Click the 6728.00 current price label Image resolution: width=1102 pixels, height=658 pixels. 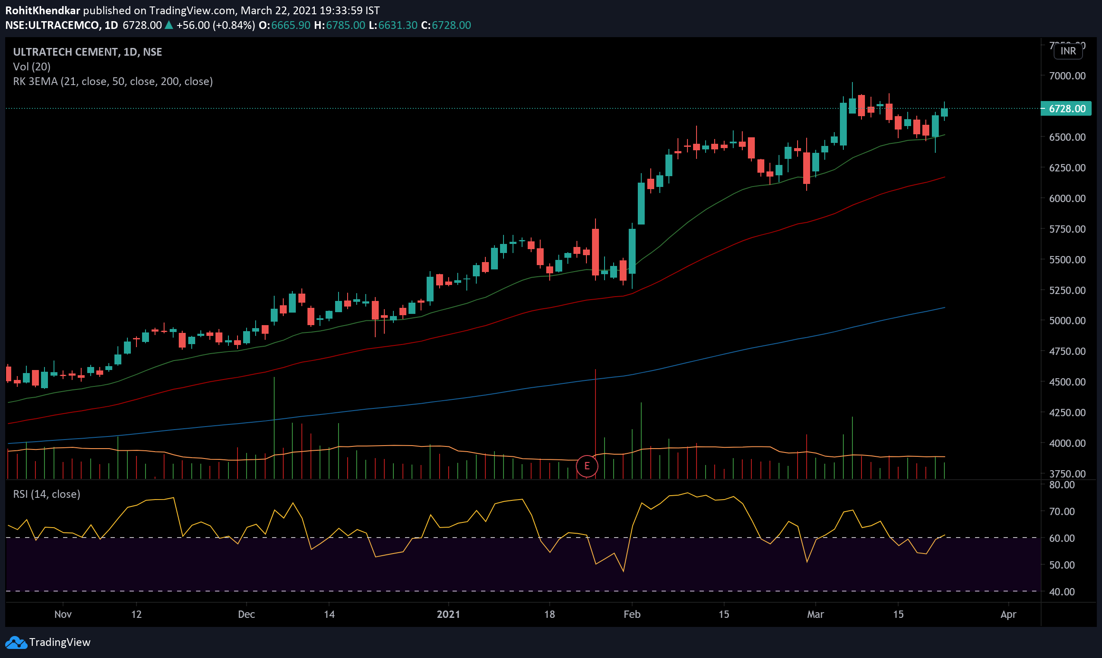click(1066, 109)
